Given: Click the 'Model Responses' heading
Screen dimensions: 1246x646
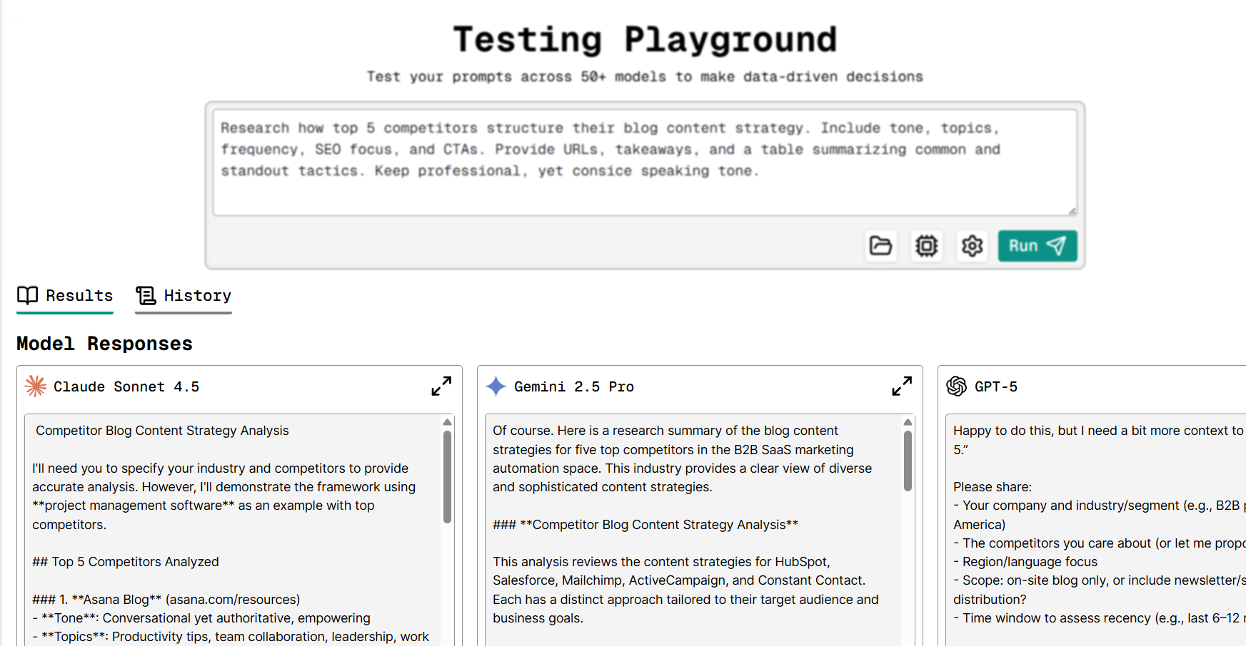Looking at the screenshot, I should (104, 344).
